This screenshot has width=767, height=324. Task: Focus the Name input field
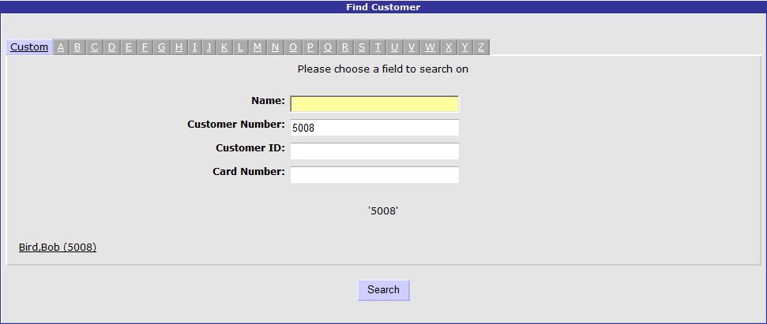[374, 104]
